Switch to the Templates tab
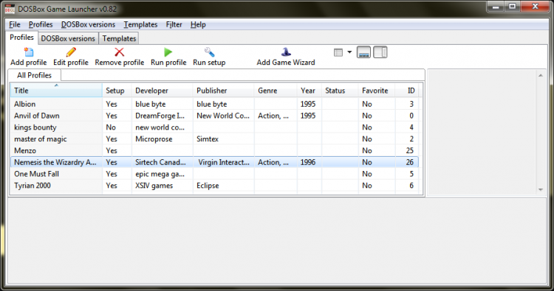This screenshot has height=291, width=554. [119, 38]
